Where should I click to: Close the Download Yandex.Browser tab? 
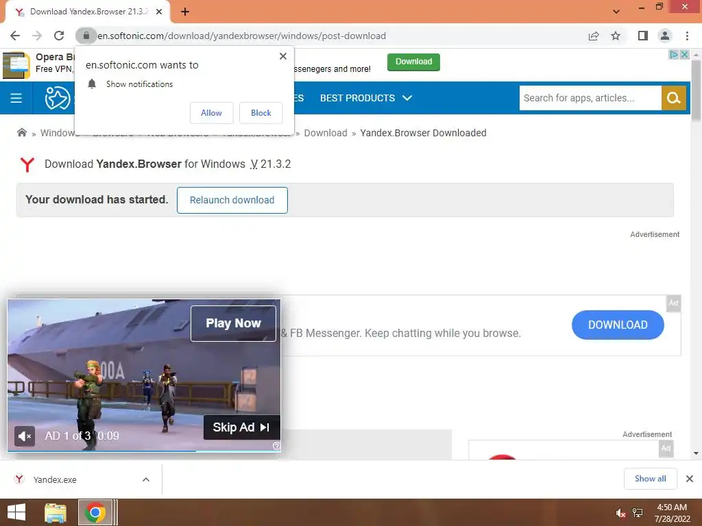coord(159,12)
